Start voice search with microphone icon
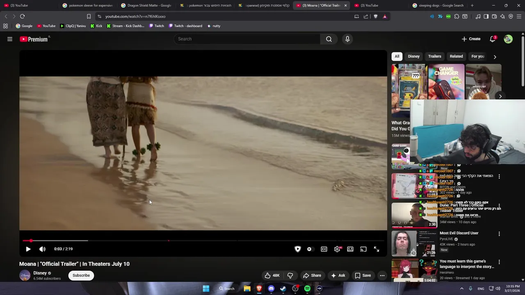This screenshot has height=295, width=525. tap(347, 39)
